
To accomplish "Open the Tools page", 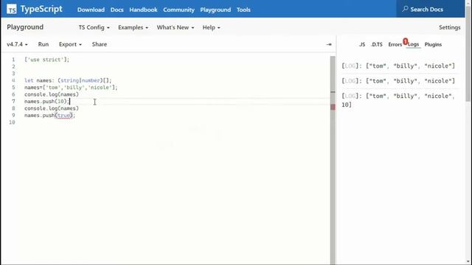I will pos(243,10).
